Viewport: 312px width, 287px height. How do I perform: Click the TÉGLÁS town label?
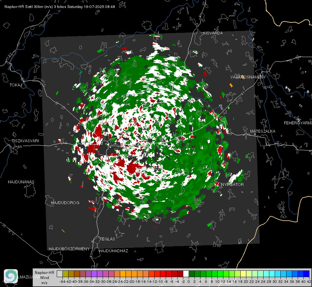(x=107, y=239)
